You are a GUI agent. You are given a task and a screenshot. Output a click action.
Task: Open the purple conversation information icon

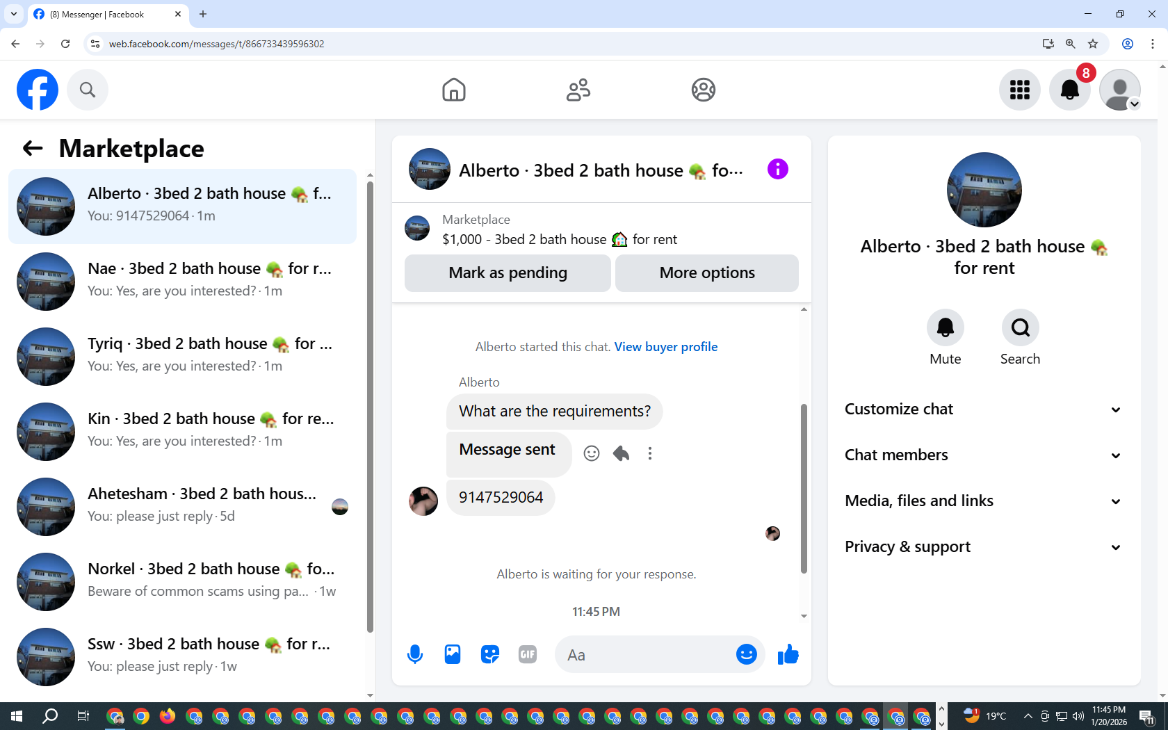tap(778, 169)
